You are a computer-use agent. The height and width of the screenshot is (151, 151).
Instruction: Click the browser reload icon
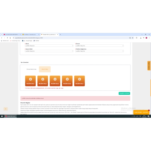tap(7, 38)
